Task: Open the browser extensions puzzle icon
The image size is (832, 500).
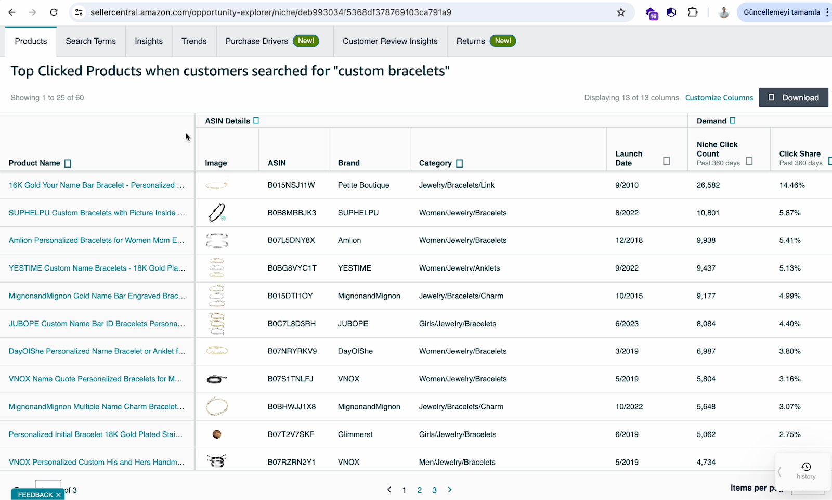Action: pos(693,12)
